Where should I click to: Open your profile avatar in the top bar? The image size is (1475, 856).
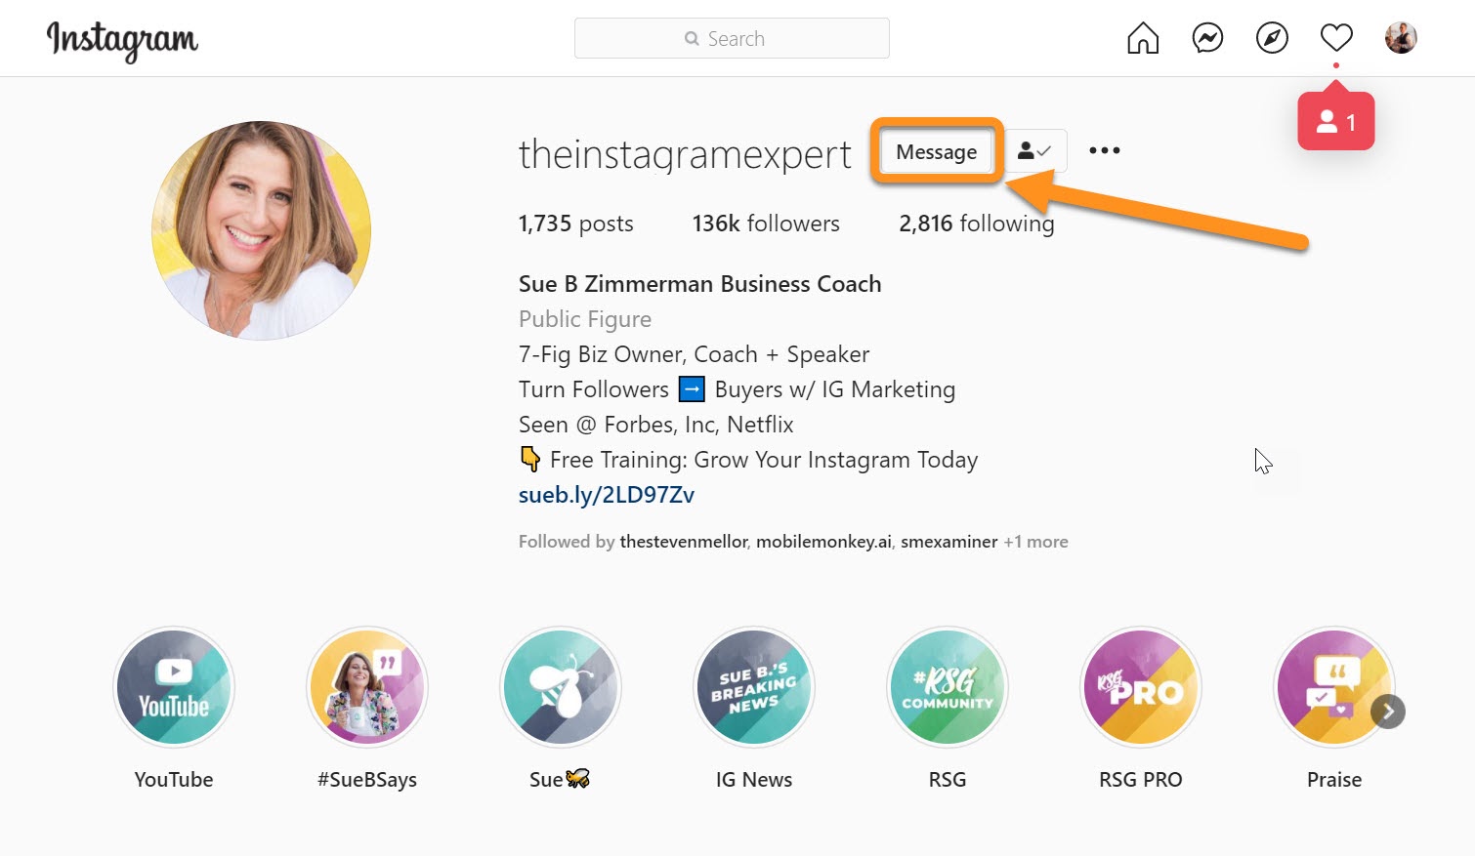[x=1401, y=38]
